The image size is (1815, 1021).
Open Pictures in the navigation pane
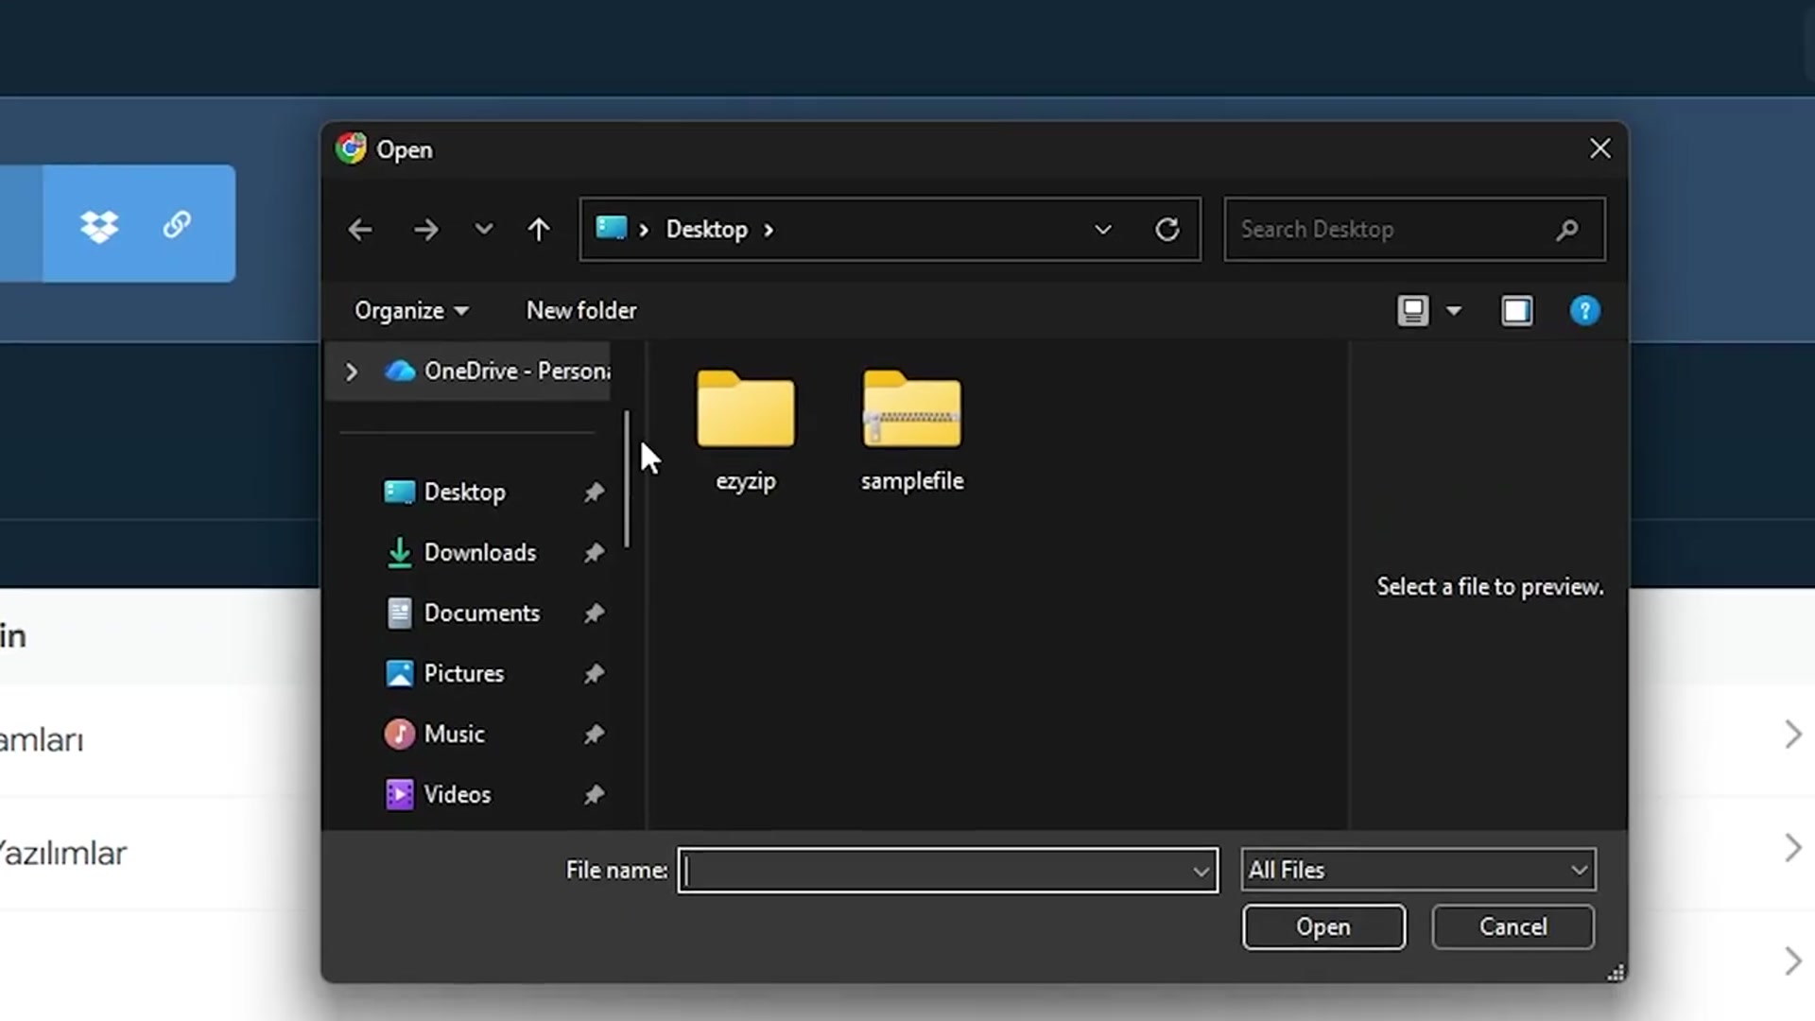point(444,674)
